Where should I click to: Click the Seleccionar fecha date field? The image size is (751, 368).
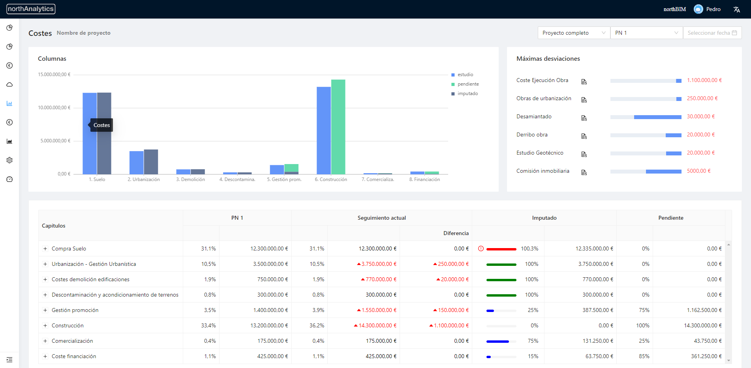click(x=712, y=33)
